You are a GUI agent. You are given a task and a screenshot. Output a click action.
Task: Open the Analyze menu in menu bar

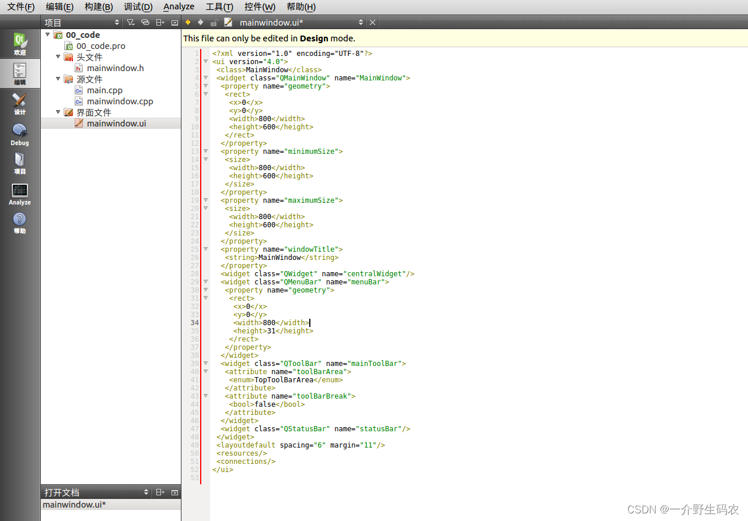[x=179, y=7]
